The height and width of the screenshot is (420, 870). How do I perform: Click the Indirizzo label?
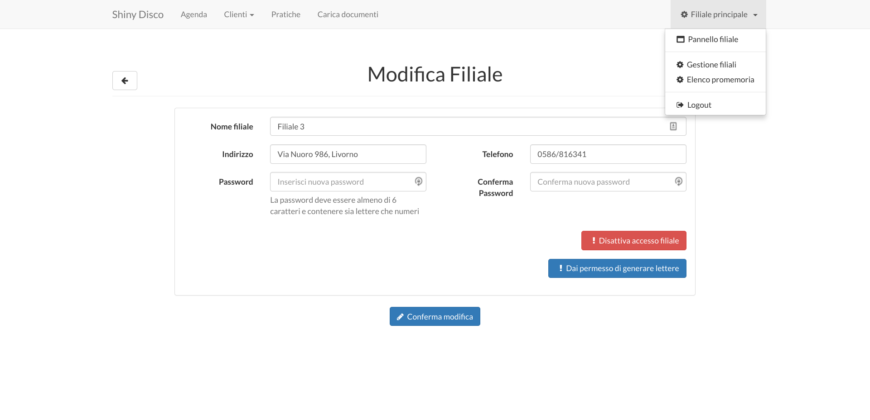pyautogui.click(x=237, y=154)
